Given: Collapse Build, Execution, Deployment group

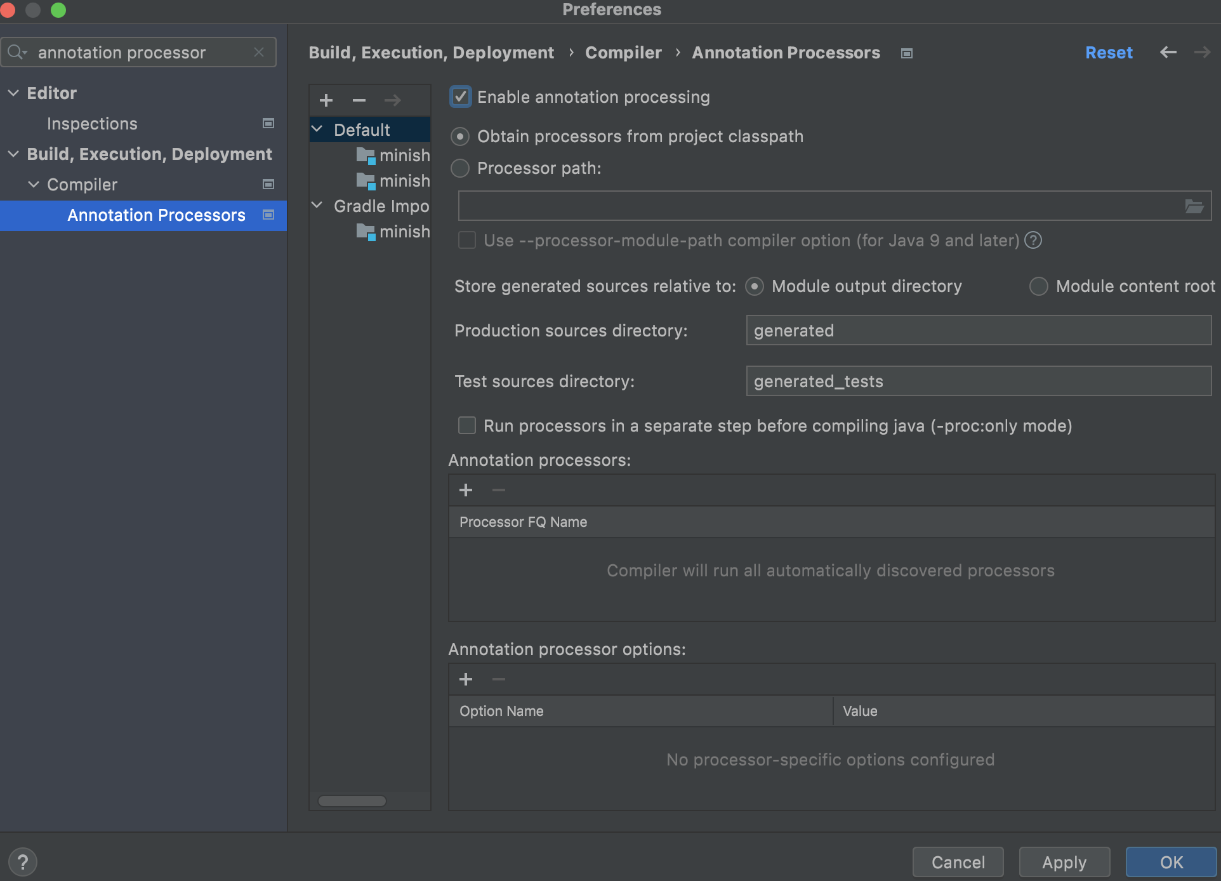Looking at the screenshot, I should (x=13, y=154).
